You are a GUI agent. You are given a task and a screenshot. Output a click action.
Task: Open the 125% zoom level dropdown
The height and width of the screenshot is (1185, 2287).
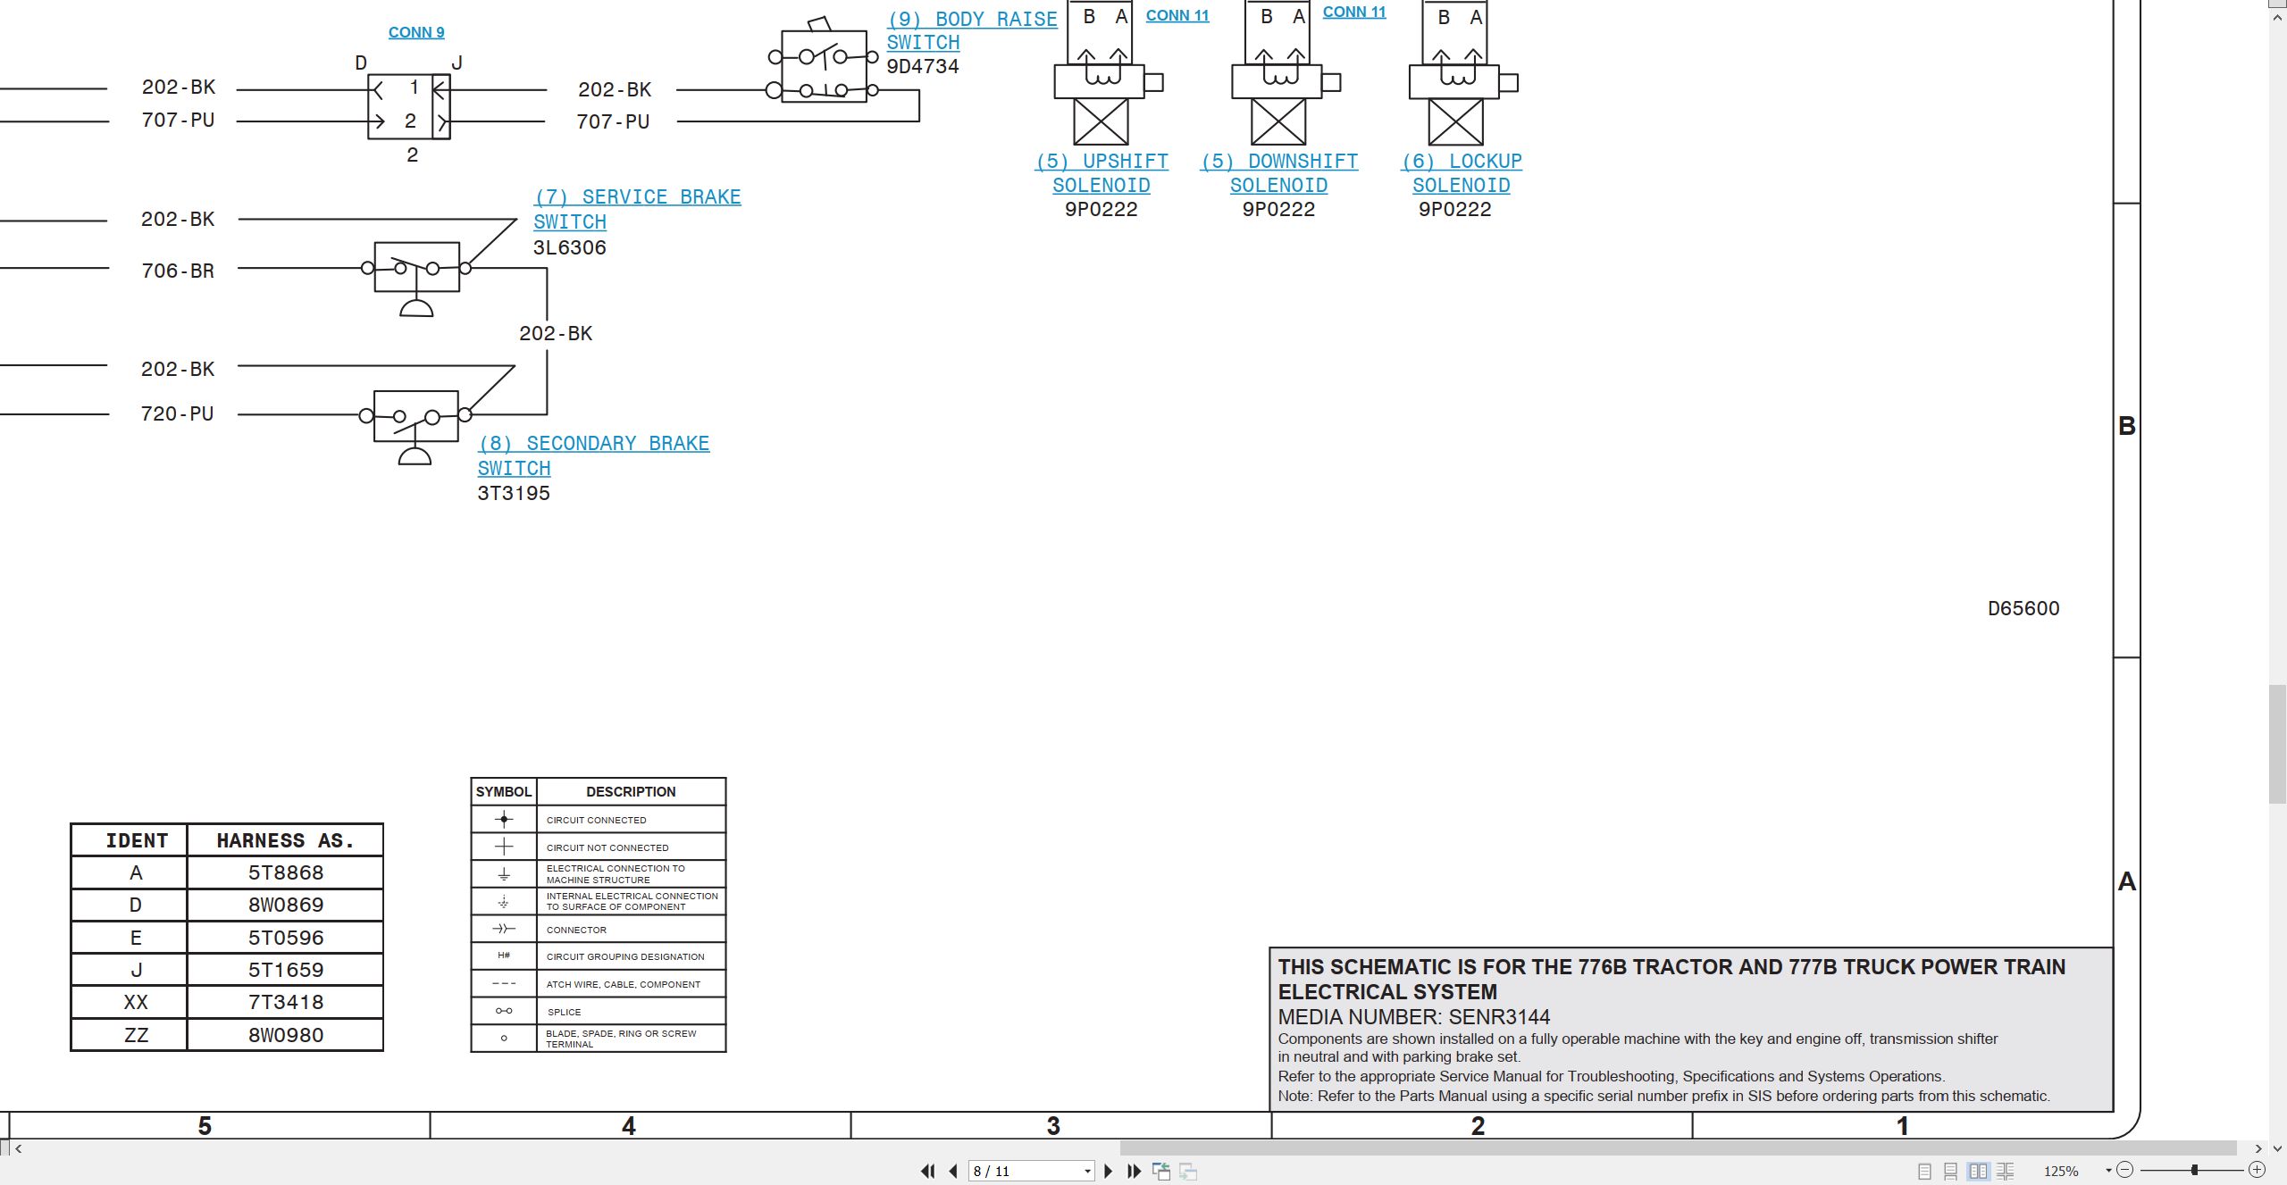2108,1171
